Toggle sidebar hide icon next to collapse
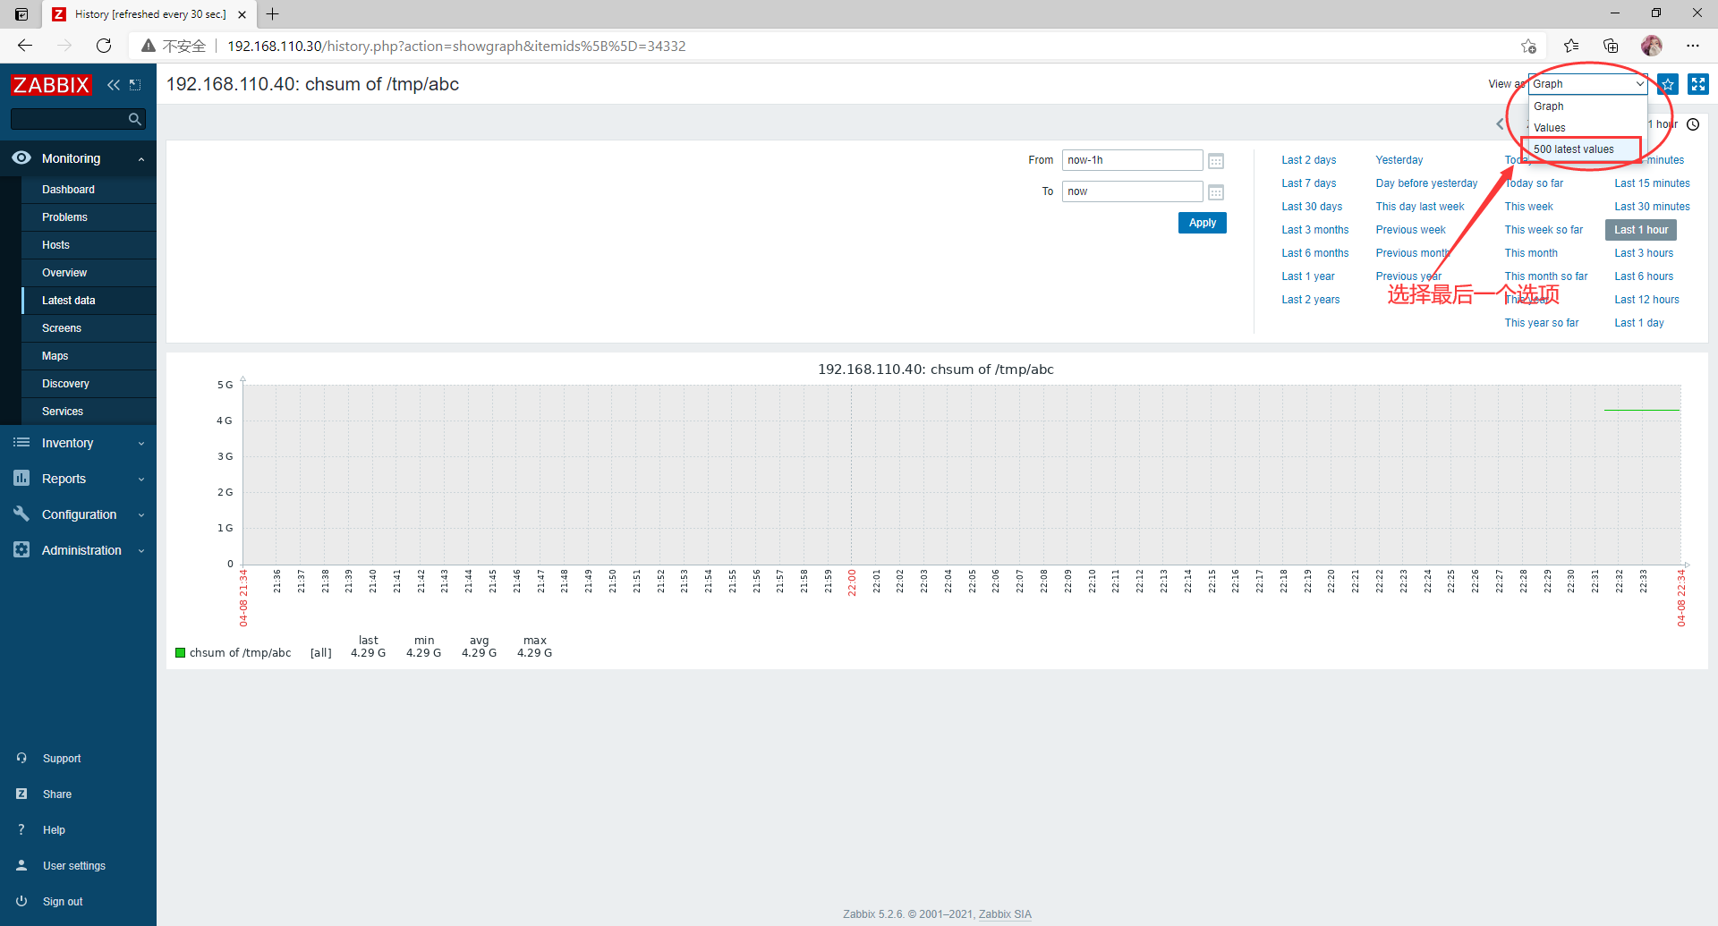Screen dimensions: 1718x926 135,85
